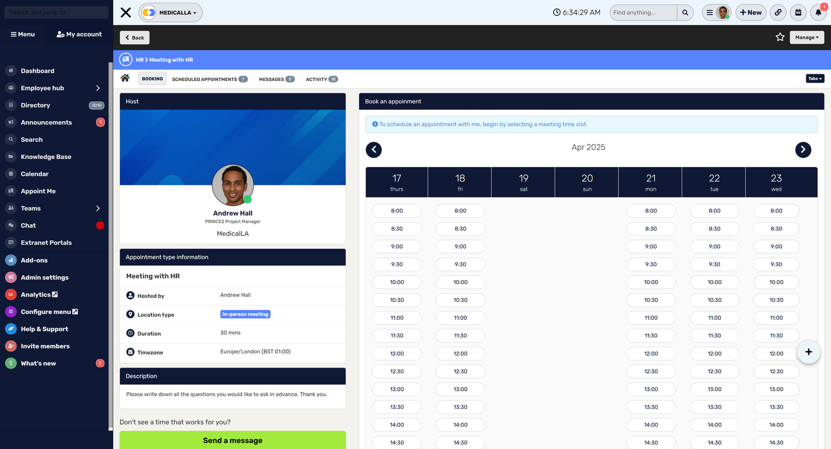Screen dimensions: 831x449
Task: Open Extranet Portals from the sidebar
Action: click(x=46, y=242)
